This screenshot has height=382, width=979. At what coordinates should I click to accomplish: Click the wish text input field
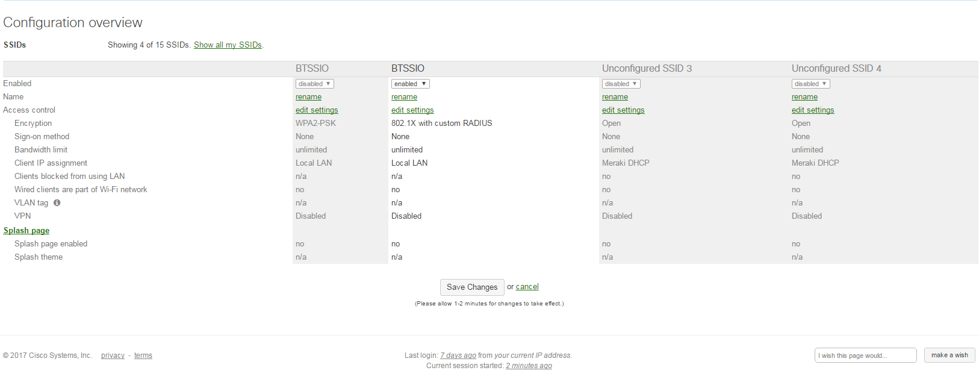click(865, 355)
